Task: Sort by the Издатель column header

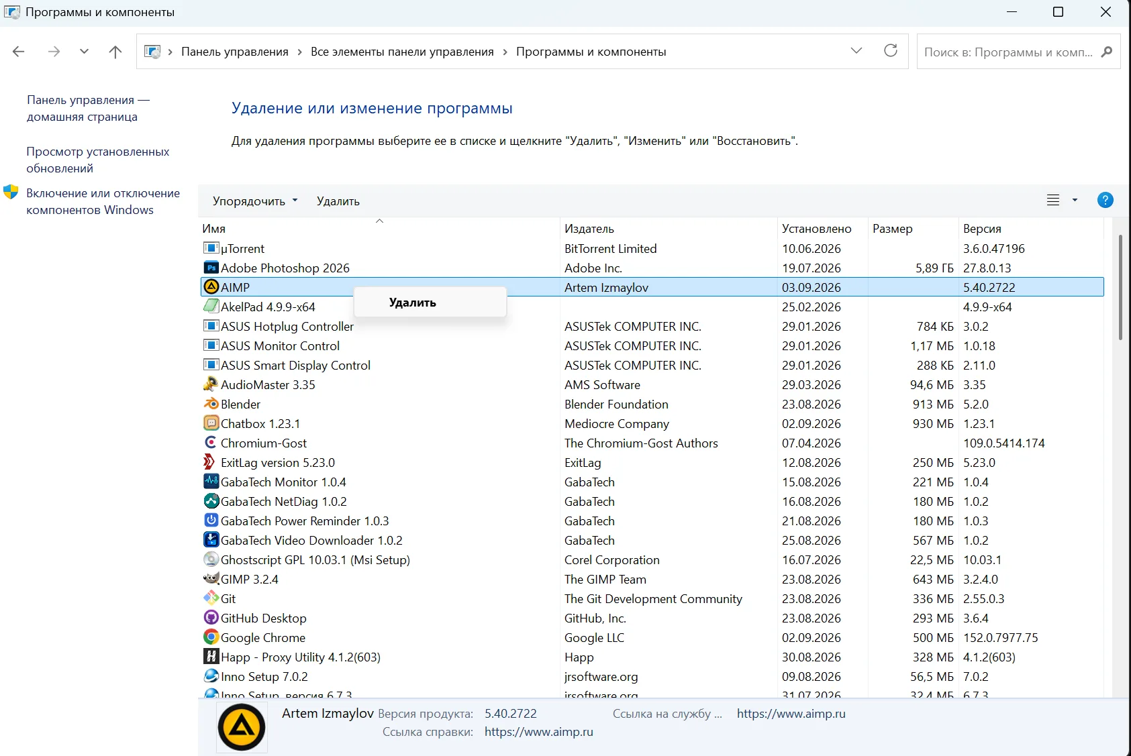Action: pos(669,229)
